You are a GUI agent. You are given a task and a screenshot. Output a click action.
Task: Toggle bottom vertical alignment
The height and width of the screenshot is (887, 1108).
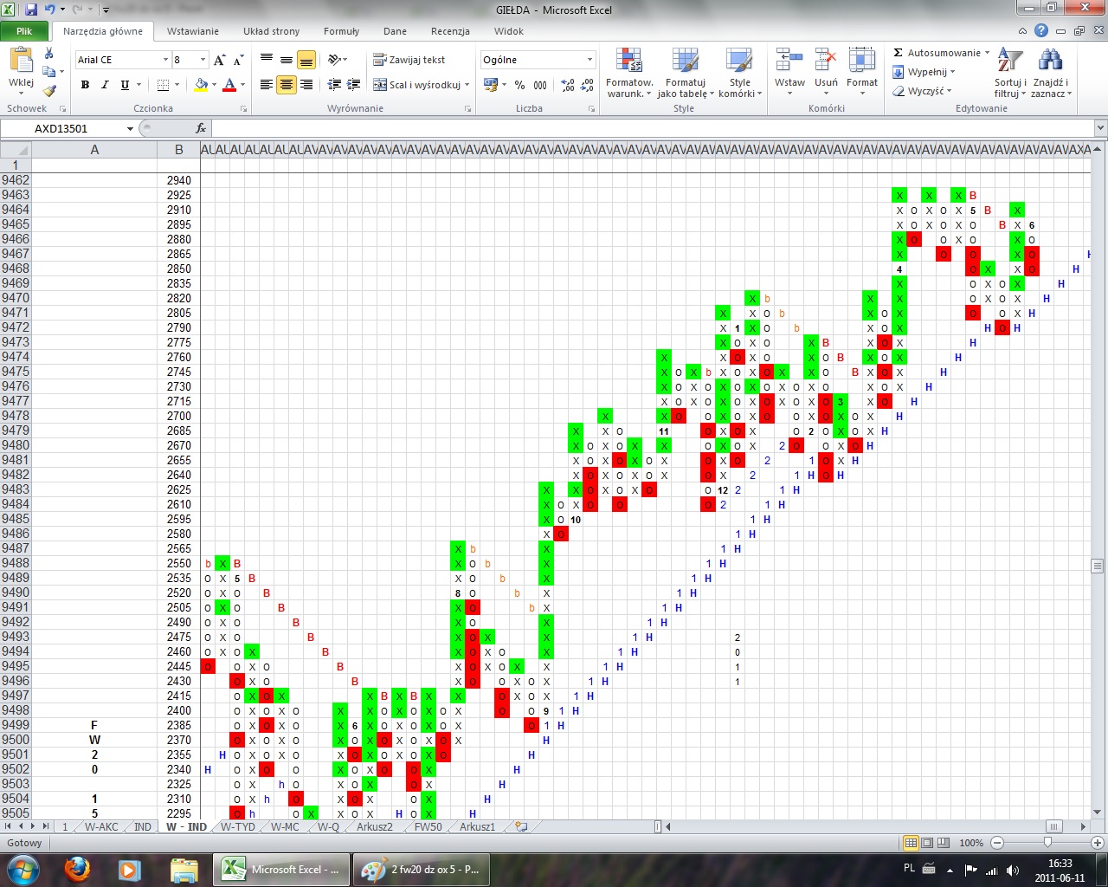[306, 60]
